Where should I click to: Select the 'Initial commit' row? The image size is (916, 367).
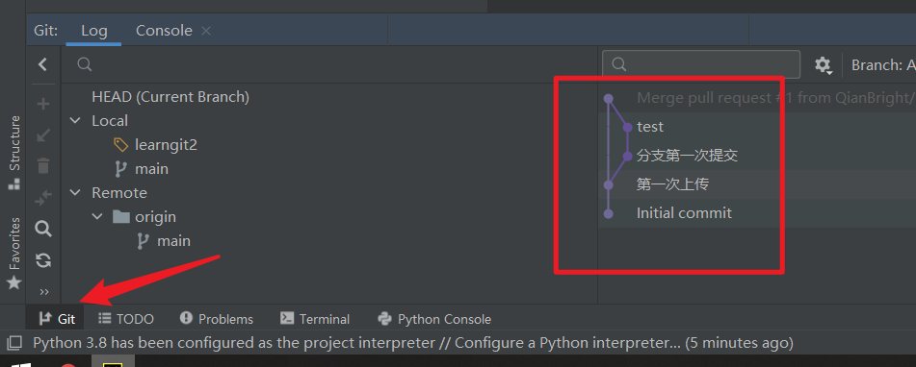click(757, 212)
